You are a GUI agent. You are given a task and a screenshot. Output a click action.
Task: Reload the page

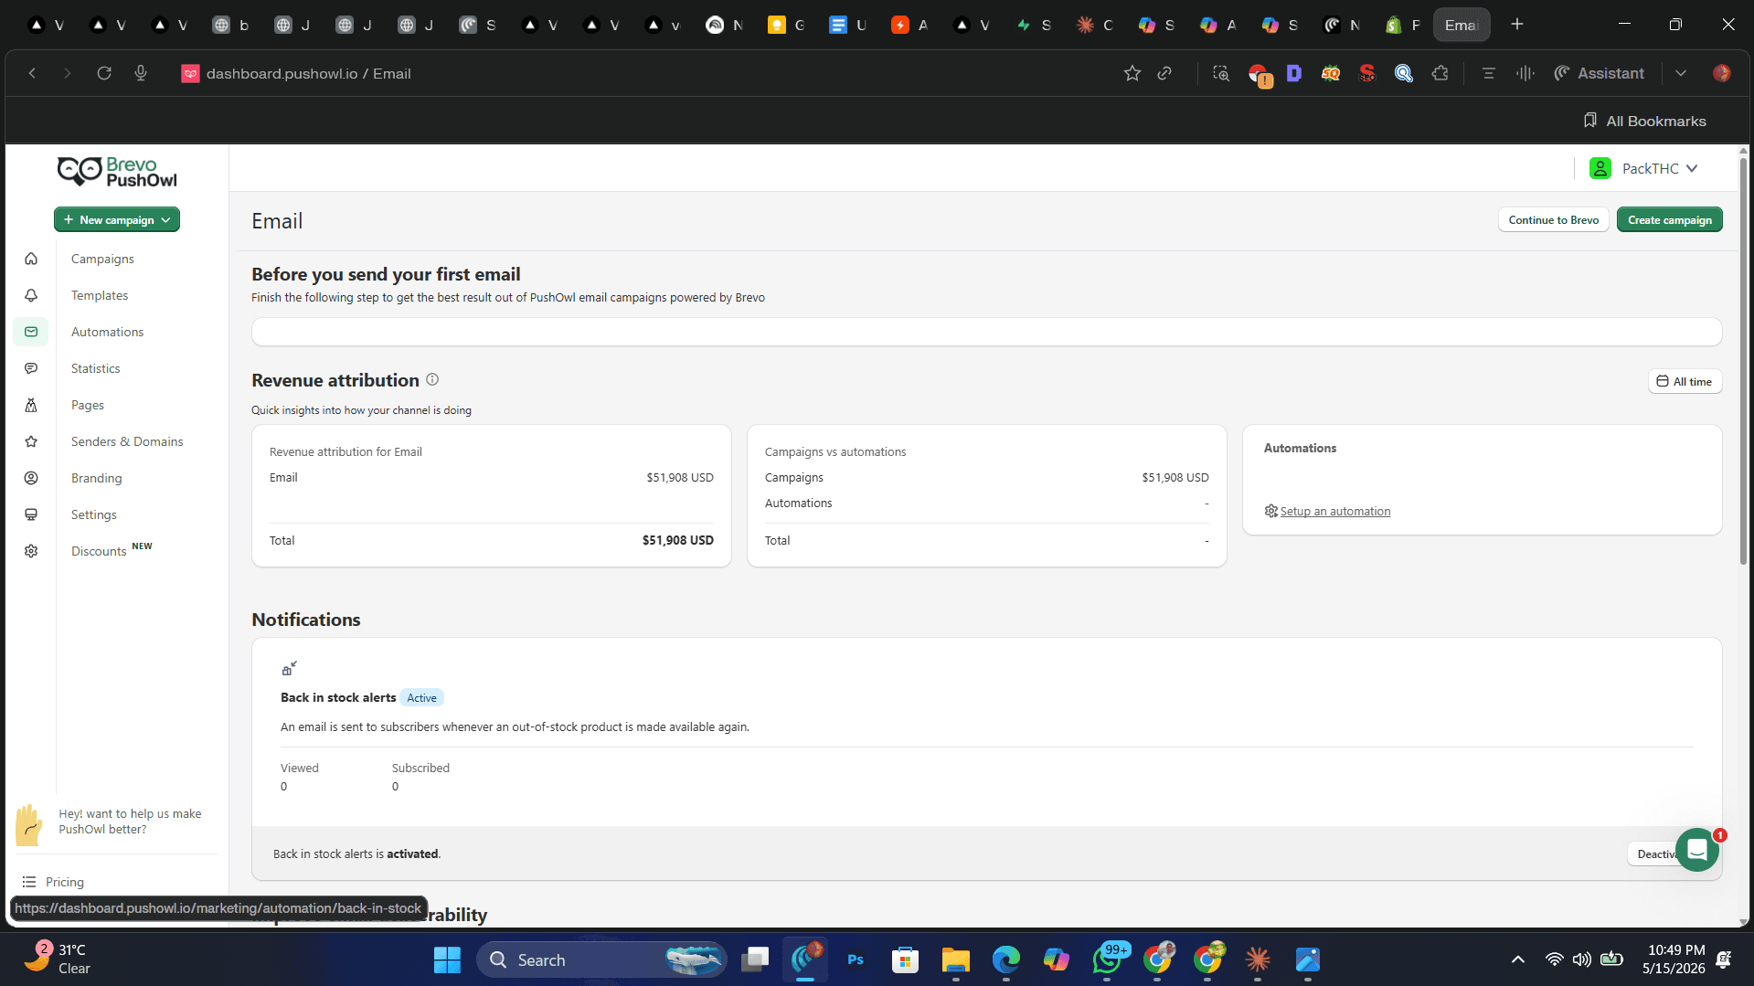[x=104, y=73]
